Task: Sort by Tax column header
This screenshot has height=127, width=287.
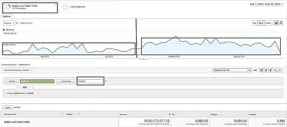Action: [x=173, y=114]
